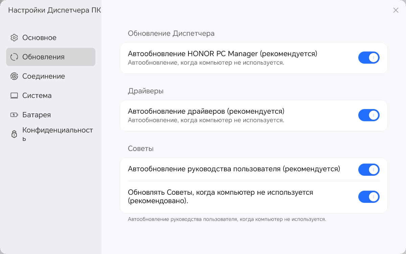Click the gear icon beside Основное
This screenshot has width=406, height=254.
tap(14, 38)
